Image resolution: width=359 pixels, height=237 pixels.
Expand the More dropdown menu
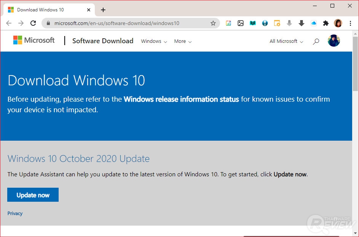(x=183, y=41)
